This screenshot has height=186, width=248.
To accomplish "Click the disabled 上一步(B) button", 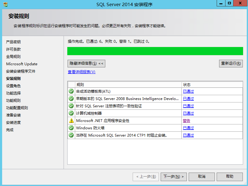I will [146, 177].
